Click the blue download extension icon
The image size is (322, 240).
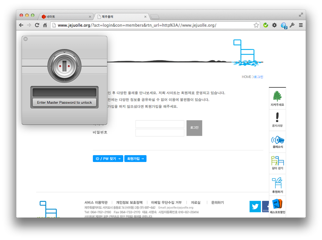[283, 25]
